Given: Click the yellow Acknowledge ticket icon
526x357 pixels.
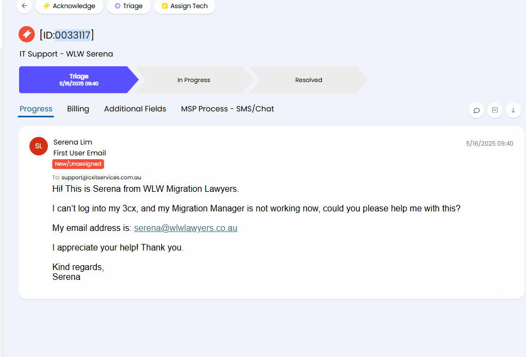Looking at the screenshot, I should pos(47,6).
